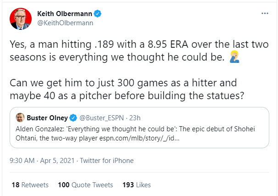Open Buster Olney's name in quoted tweet

[x=46, y=117]
